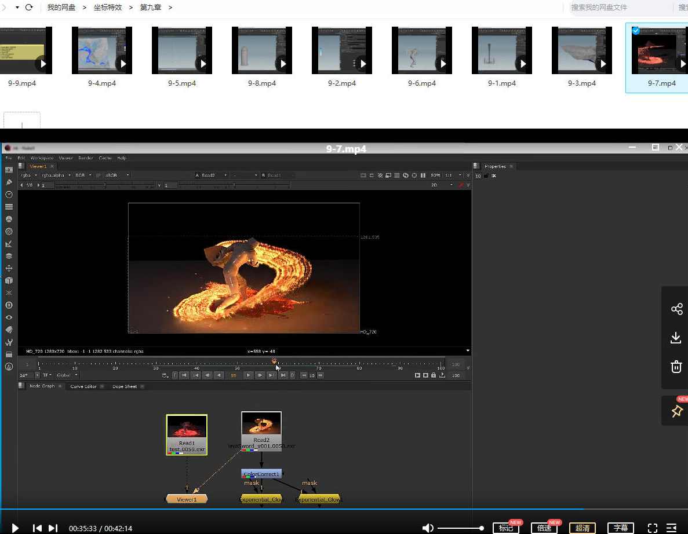Viewport: 688px width, 534px height.
Task: Open the sRGB viewer process dropdown
Action: pyautogui.click(x=117, y=175)
